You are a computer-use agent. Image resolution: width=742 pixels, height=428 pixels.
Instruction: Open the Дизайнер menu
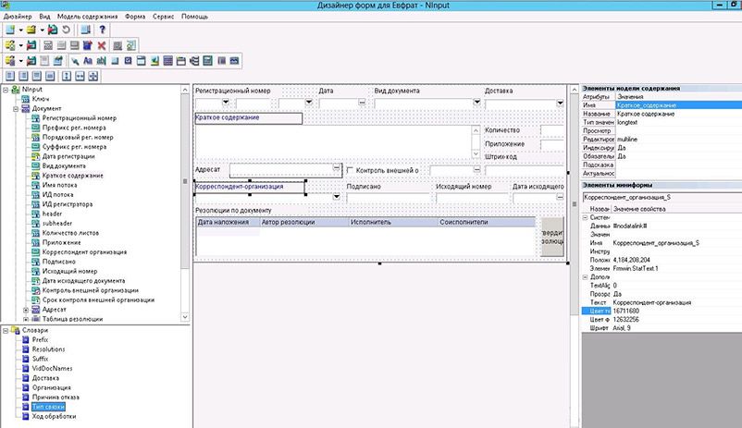click(x=18, y=16)
